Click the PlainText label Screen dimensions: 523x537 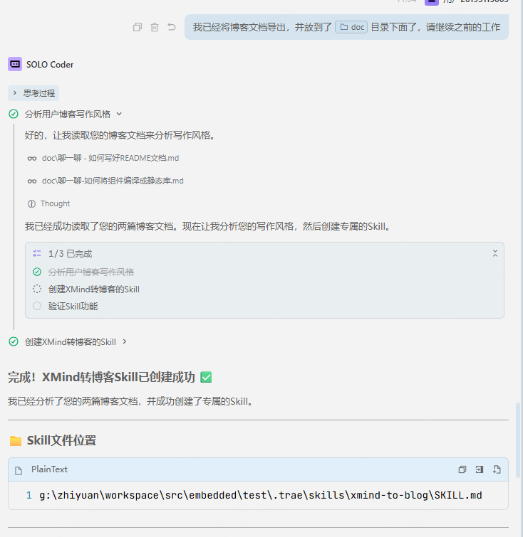[x=49, y=469]
